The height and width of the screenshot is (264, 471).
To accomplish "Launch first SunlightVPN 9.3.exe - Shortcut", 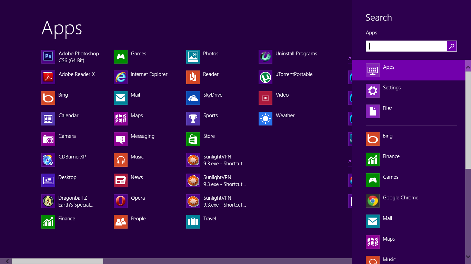I will [193, 160].
